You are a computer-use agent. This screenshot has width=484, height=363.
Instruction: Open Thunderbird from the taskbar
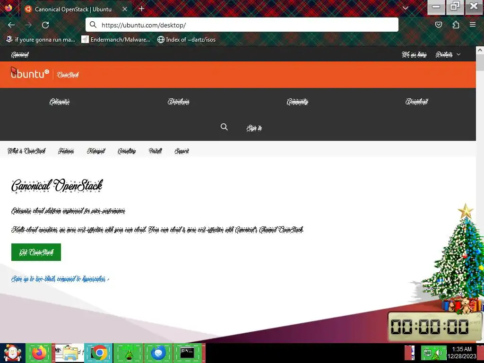click(158, 353)
